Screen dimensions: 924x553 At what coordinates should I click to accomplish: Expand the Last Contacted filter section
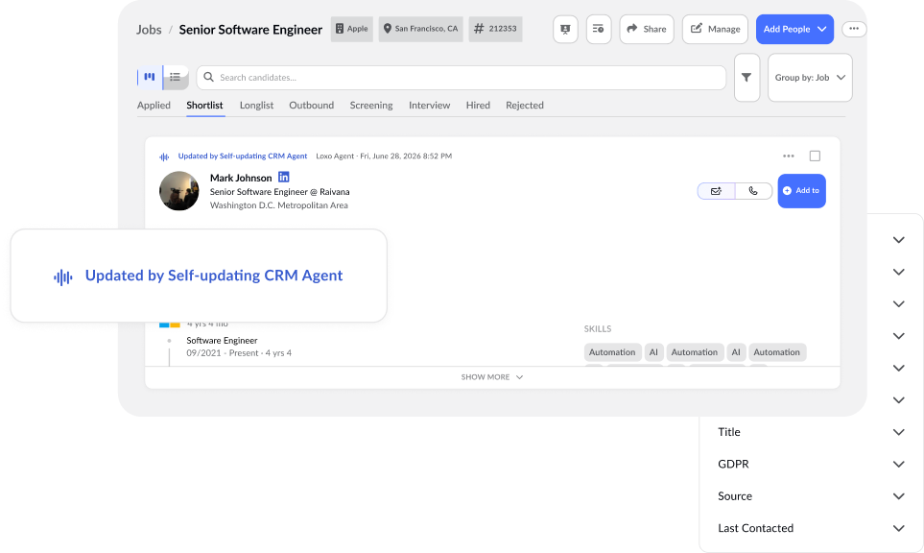[x=811, y=528]
